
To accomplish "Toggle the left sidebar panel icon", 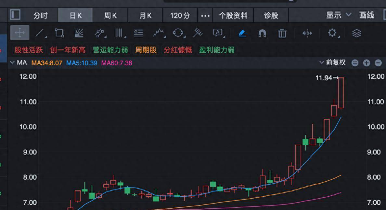I will pos(15,15).
